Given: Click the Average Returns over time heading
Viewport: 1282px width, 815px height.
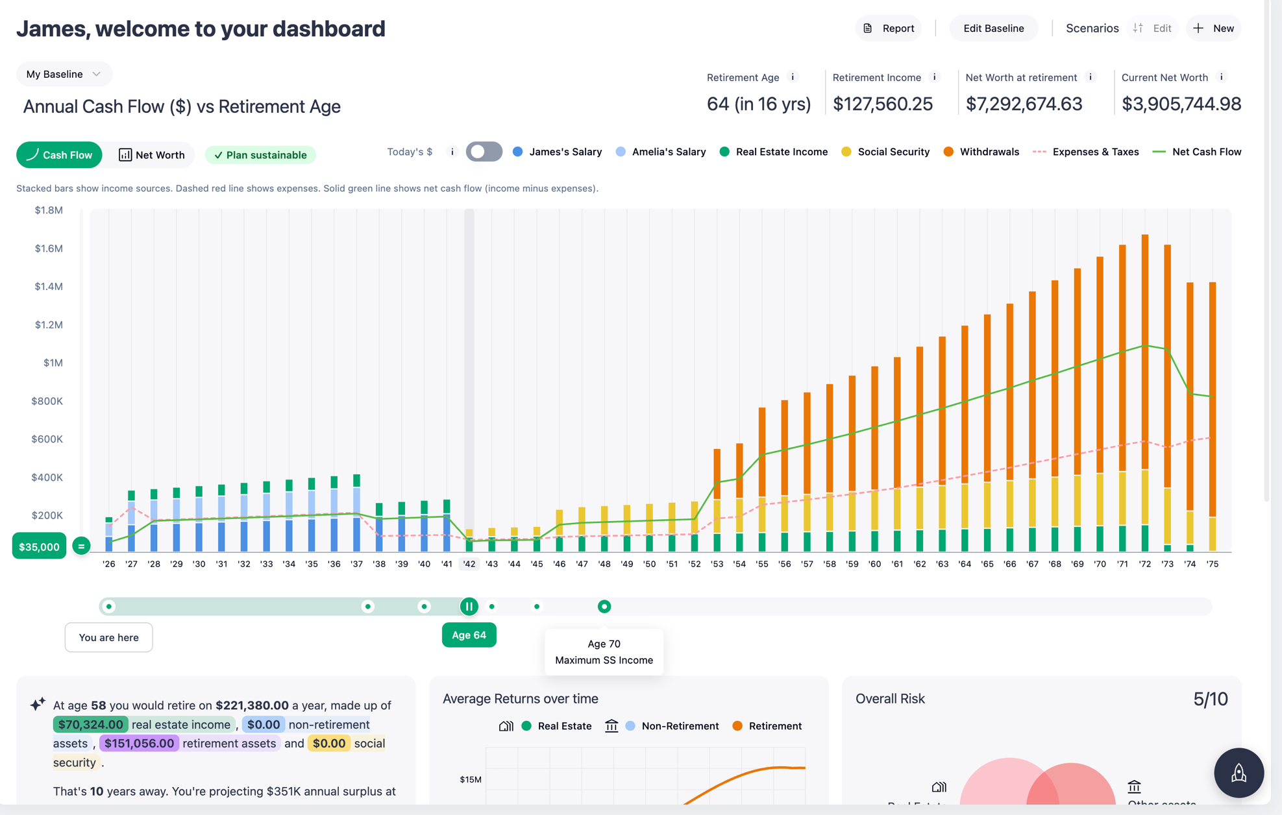Looking at the screenshot, I should [521, 699].
